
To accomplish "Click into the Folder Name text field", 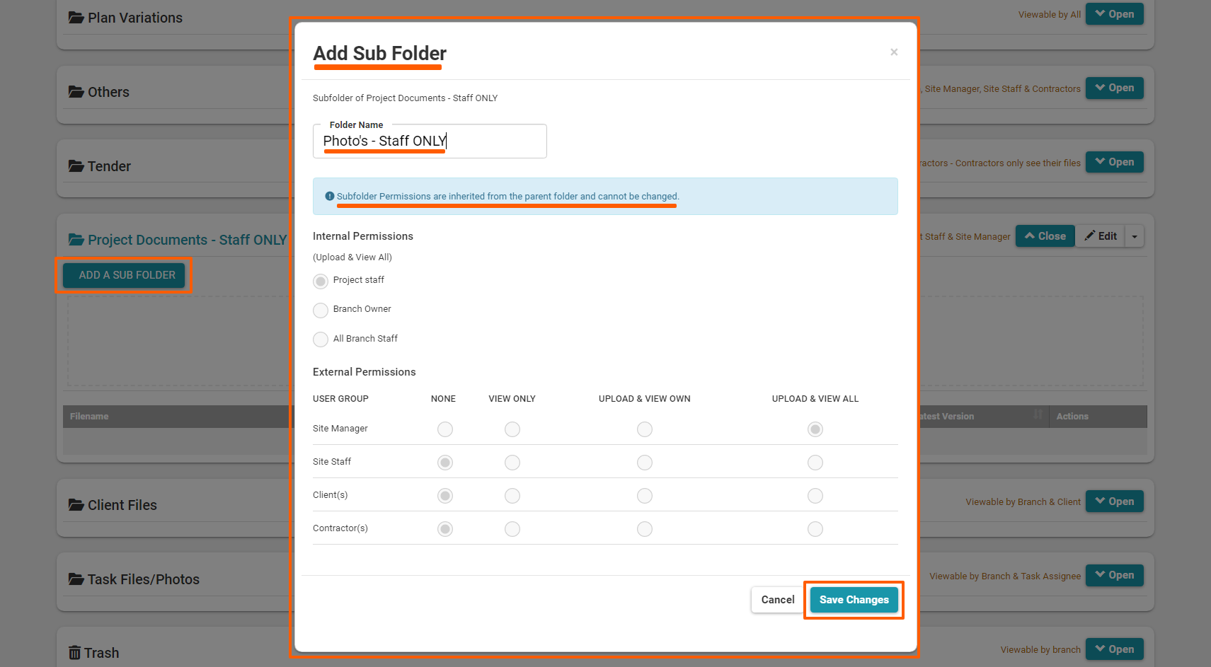I will tap(429, 141).
